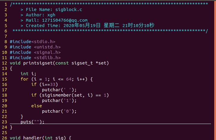The image size is (216, 140).
Task: Place cursor on 'int i;' declaration
Action: tap(28, 74)
